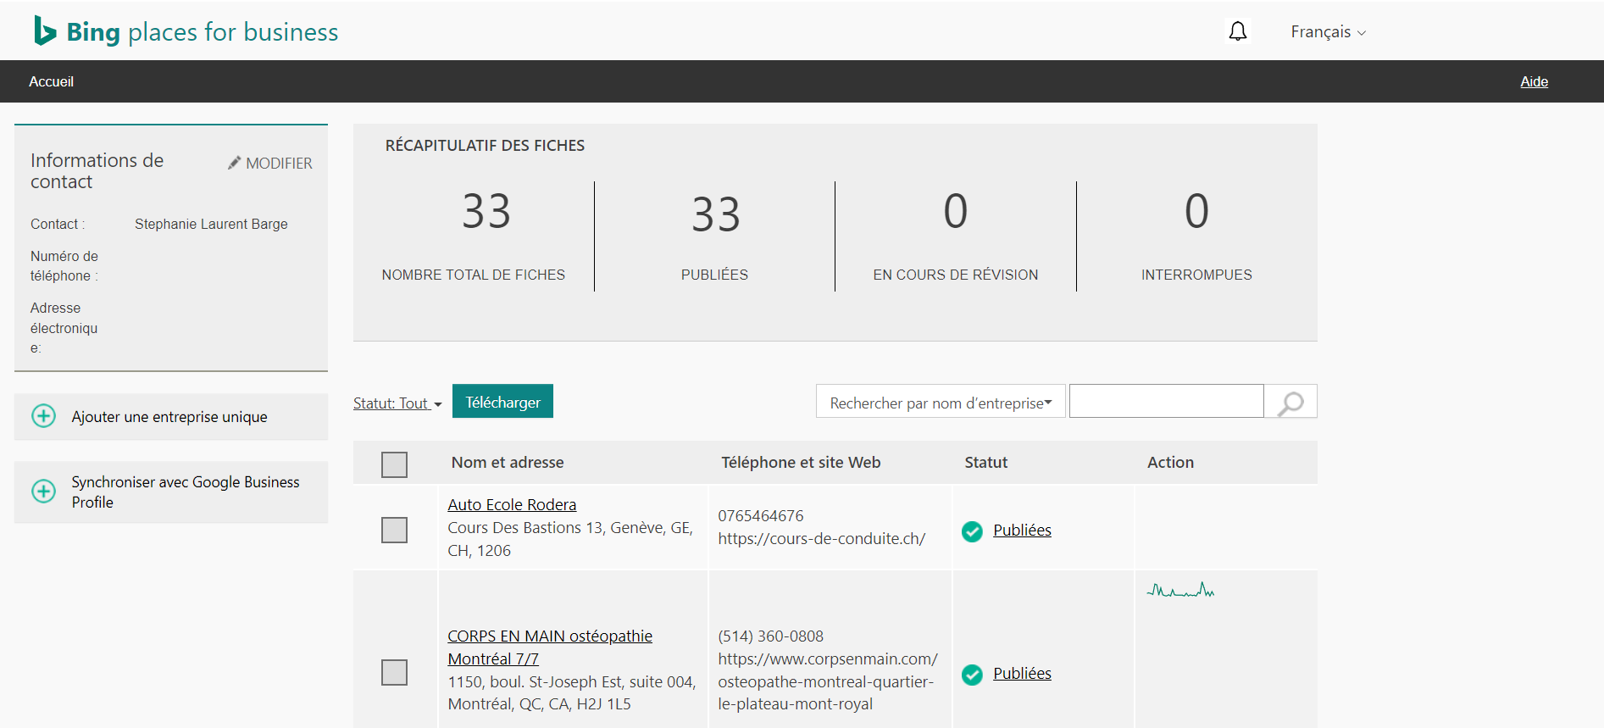Screen dimensions: 1604x728
Task: Check the Auto Ecole Rodera row checkbox
Action: coord(394,530)
